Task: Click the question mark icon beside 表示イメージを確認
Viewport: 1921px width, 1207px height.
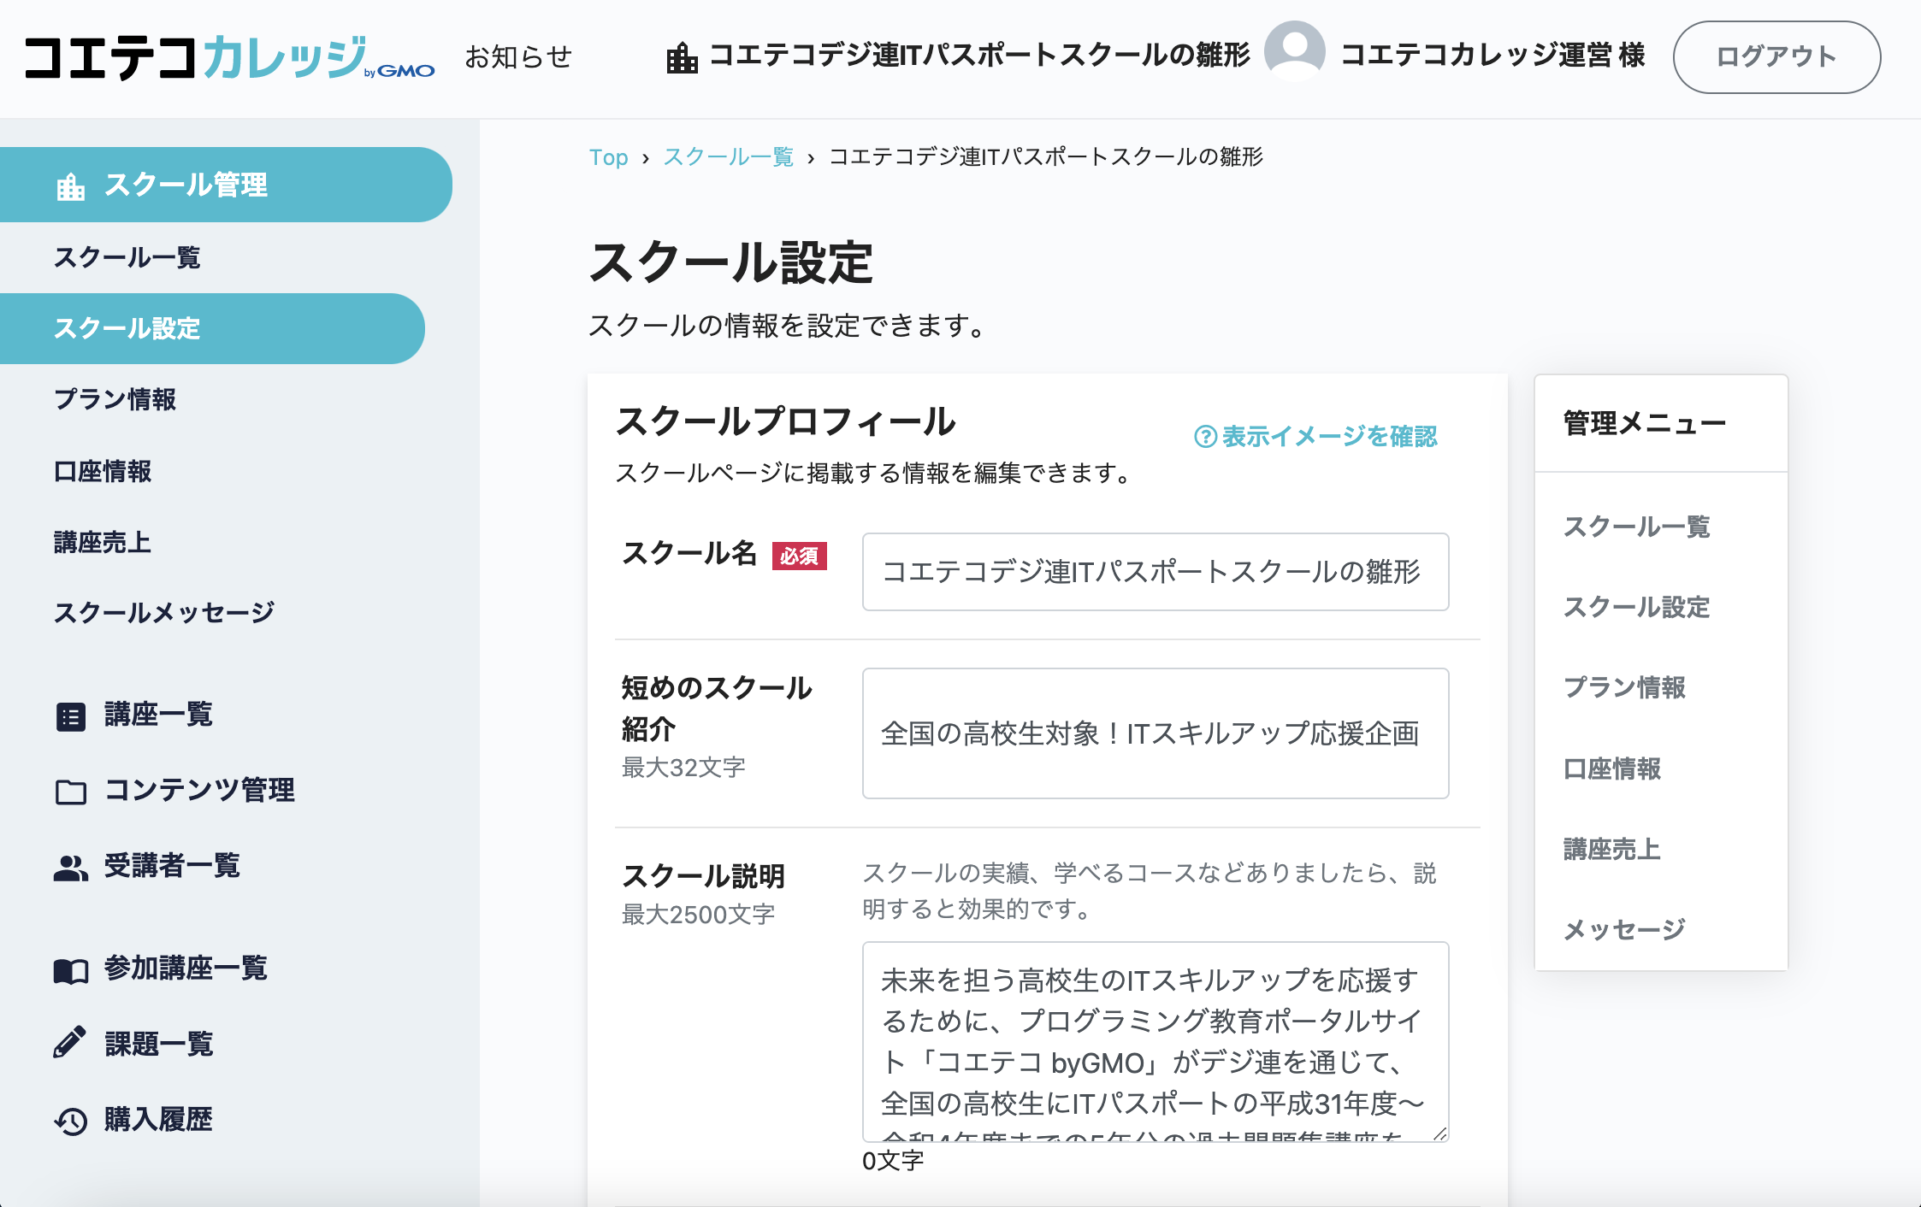Action: click(1205, 437)
